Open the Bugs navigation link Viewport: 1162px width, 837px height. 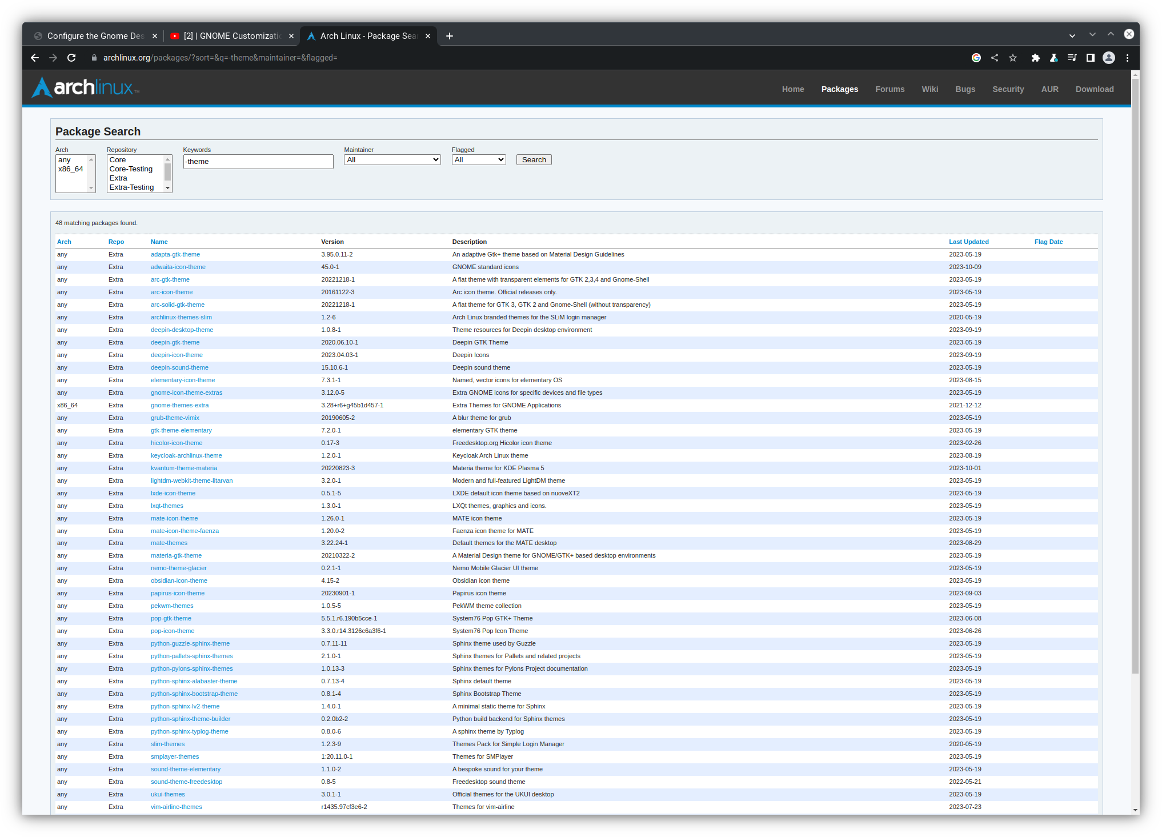965,89
